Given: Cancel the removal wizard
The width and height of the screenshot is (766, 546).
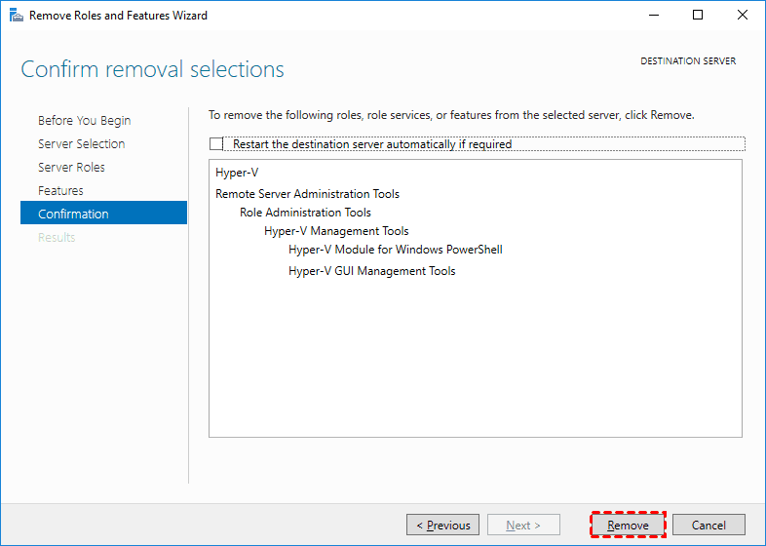Looking at the screenshot, I should [709, 526].
